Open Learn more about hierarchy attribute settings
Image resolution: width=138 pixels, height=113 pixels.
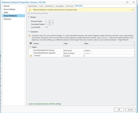45,104
